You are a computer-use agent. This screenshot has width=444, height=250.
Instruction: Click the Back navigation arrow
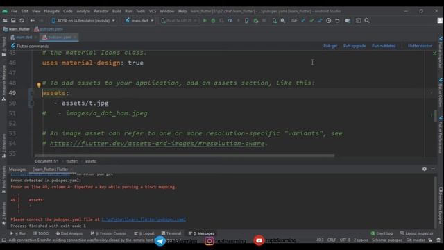click(33, 21)
